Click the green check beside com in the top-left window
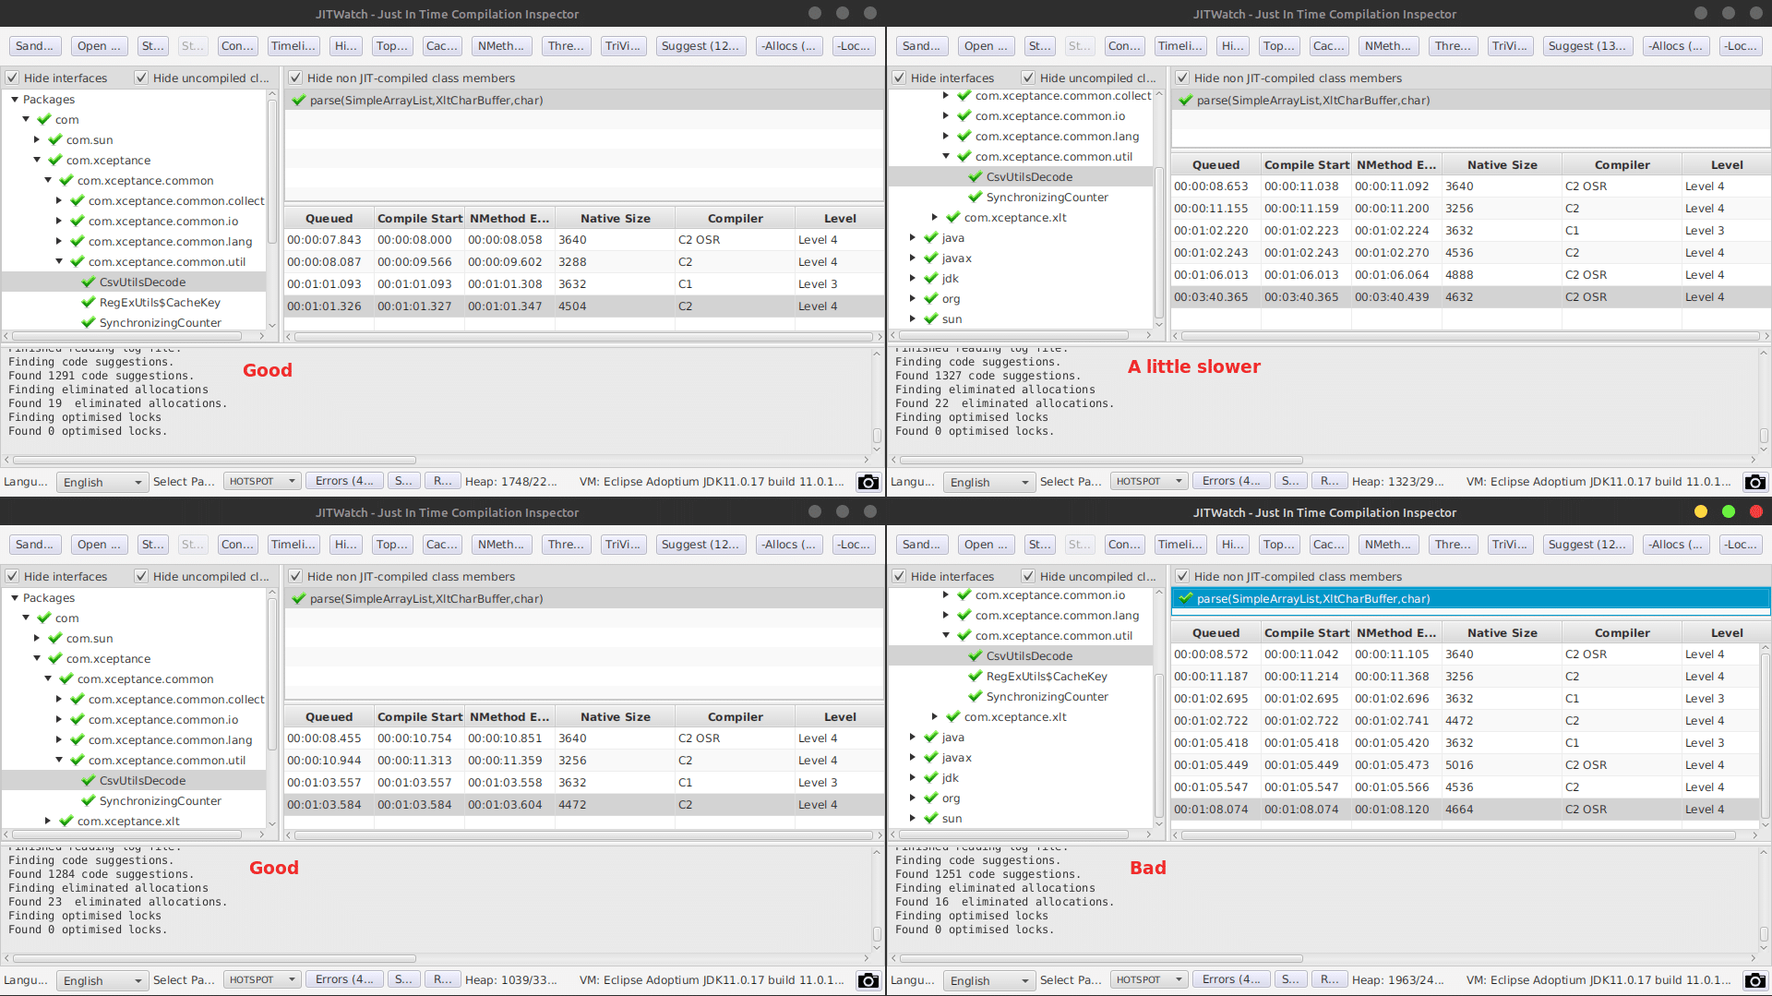Viewport: 1772px width, 996px height. [44, 120]
